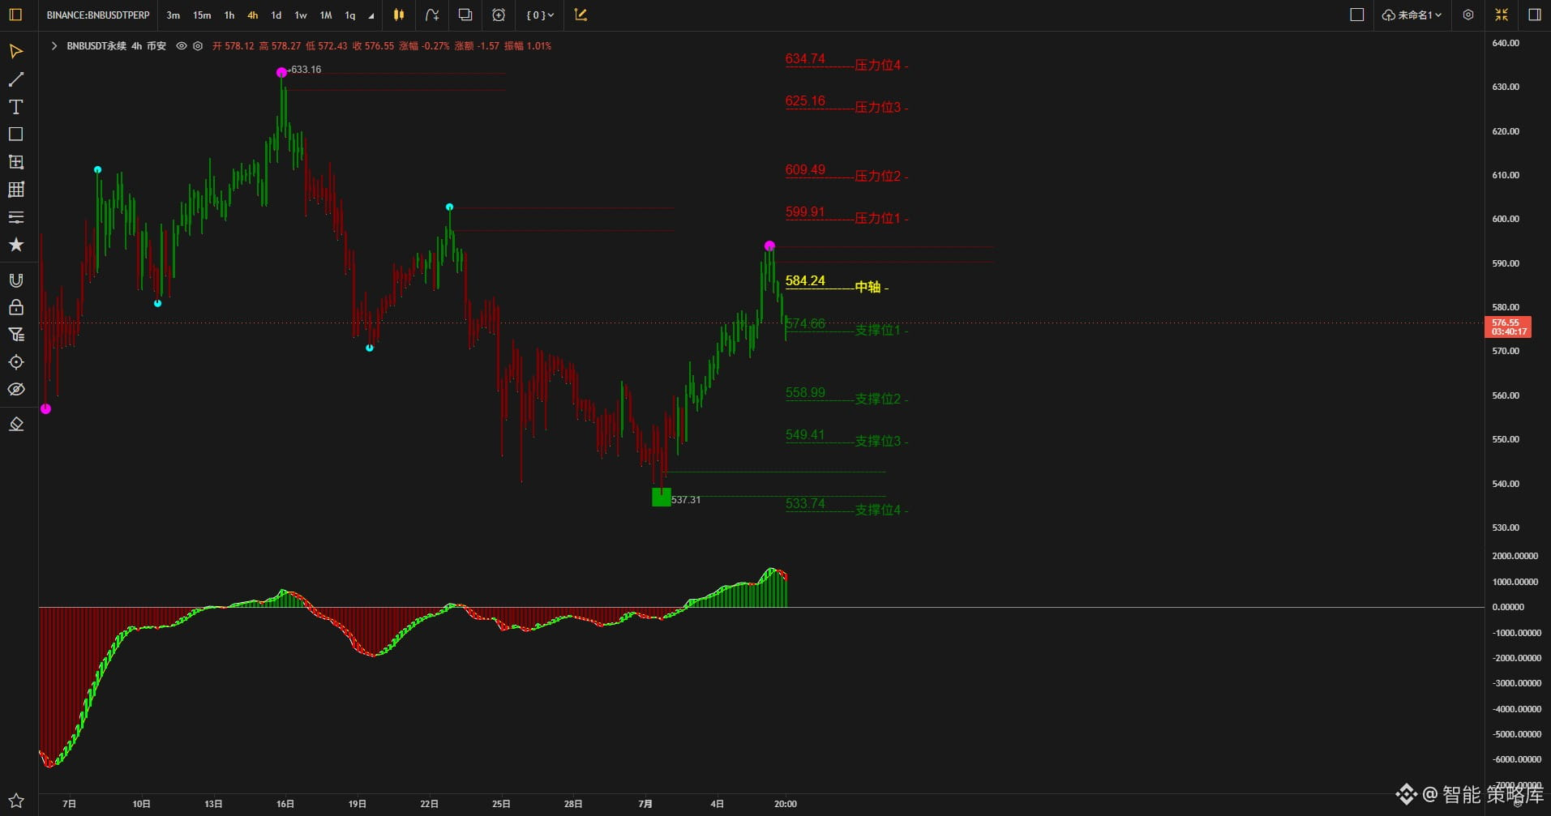
Task: Open the indicators function icon
Action: click(x=432, y=15)
